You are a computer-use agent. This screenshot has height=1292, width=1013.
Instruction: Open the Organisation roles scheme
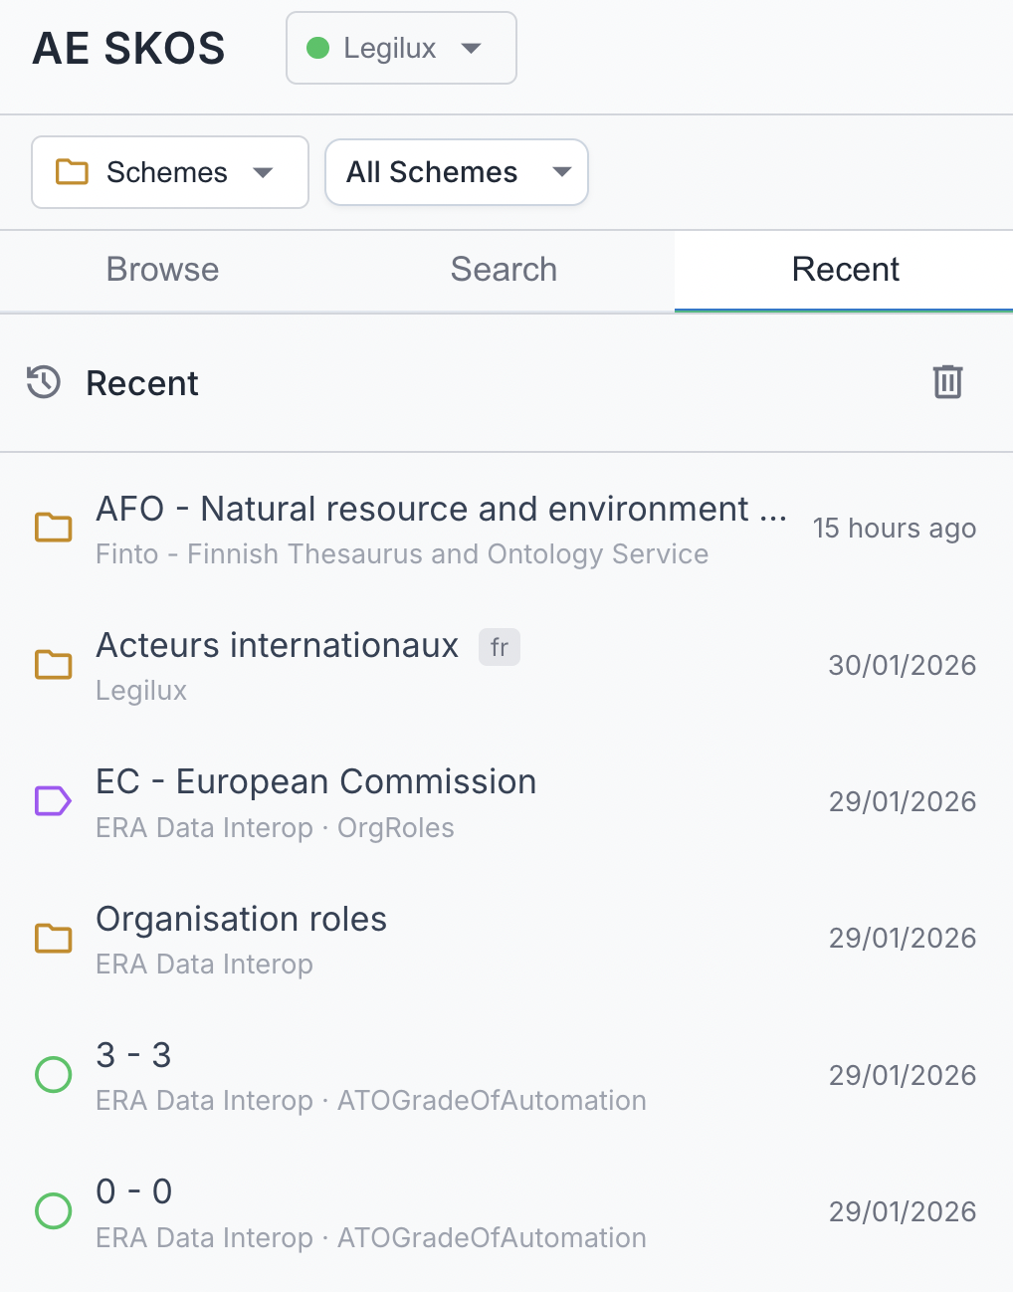pyautogui.click(x=241, y=920)
